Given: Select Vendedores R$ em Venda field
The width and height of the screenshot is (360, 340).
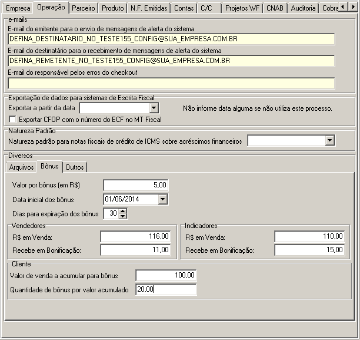Looking at the screenshot, I should click(136, 236).
